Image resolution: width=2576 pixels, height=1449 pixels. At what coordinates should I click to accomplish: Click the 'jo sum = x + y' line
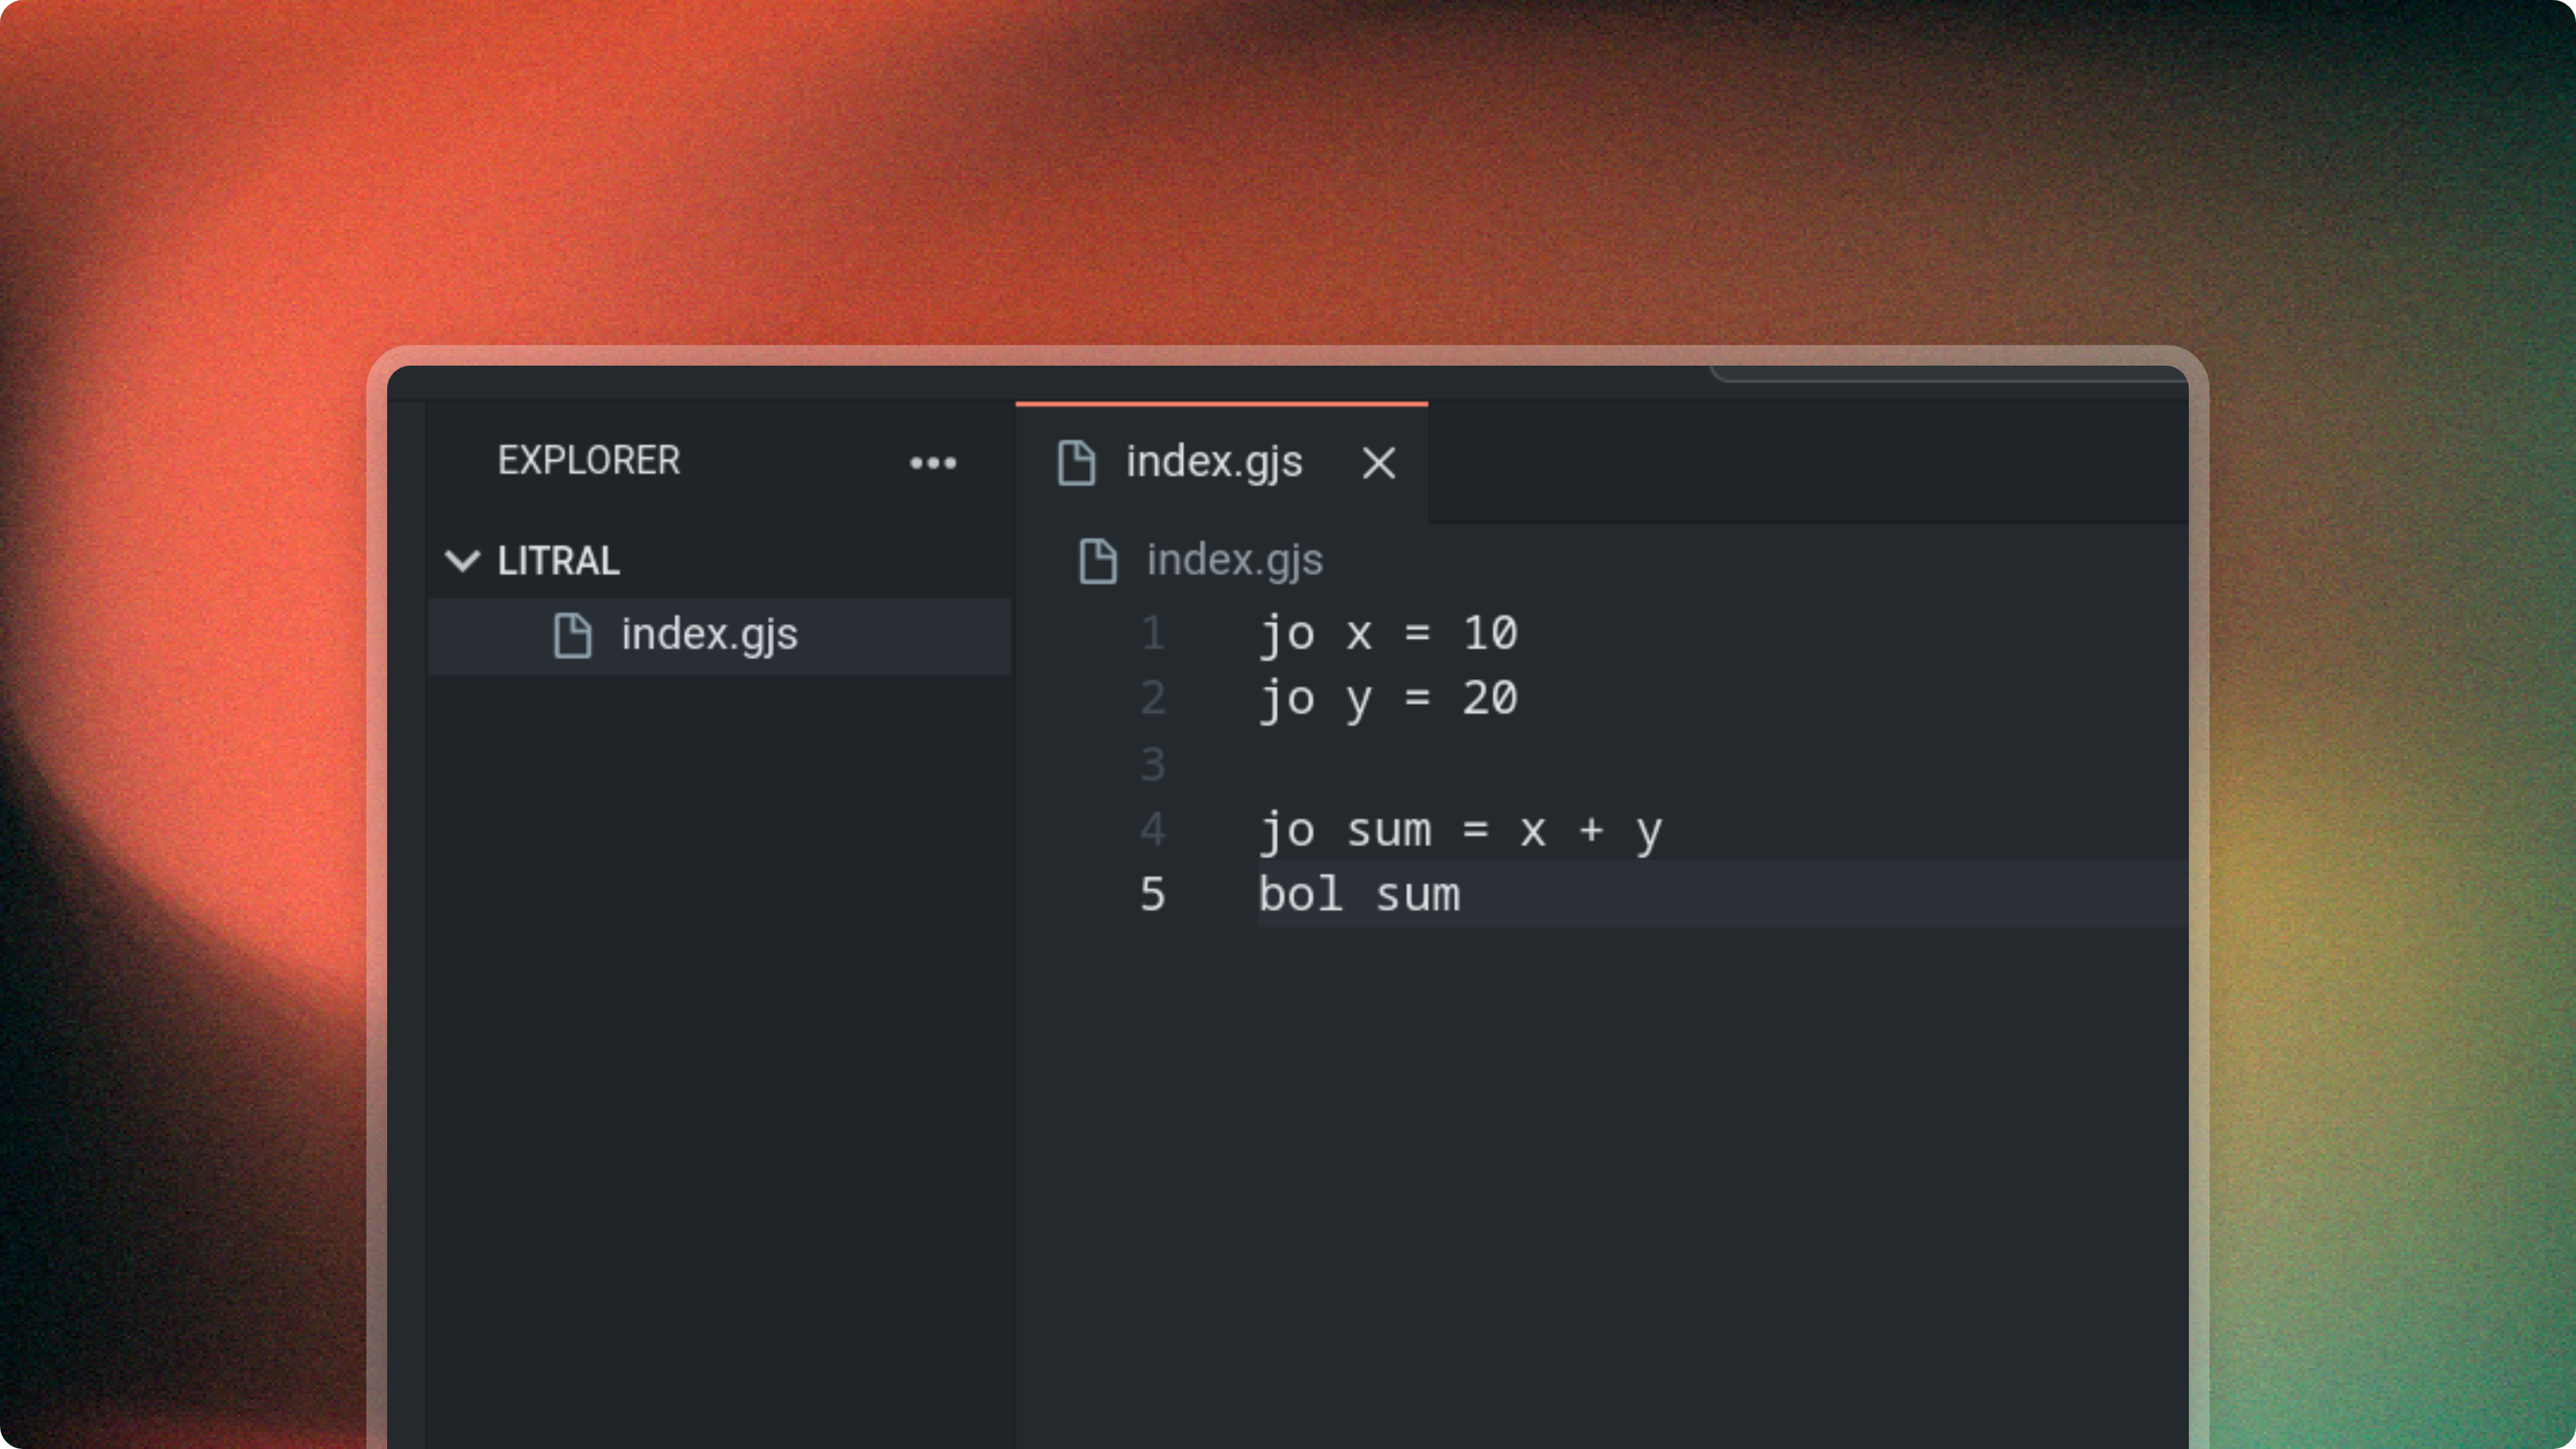coord(1460,830)
